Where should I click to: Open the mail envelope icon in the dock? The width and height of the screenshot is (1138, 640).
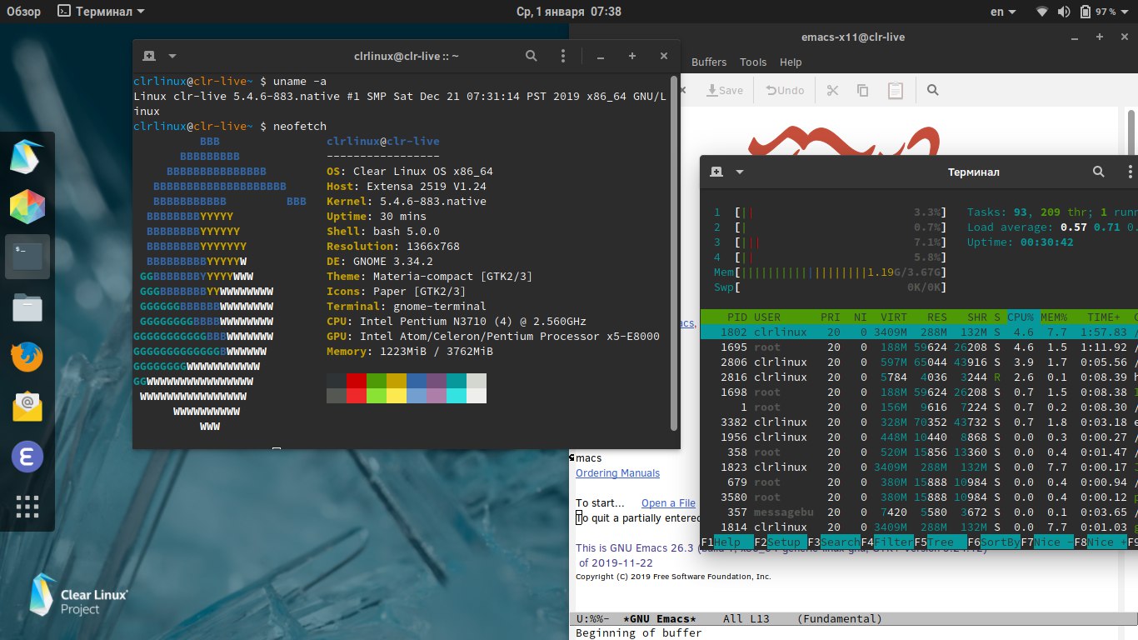27,407
